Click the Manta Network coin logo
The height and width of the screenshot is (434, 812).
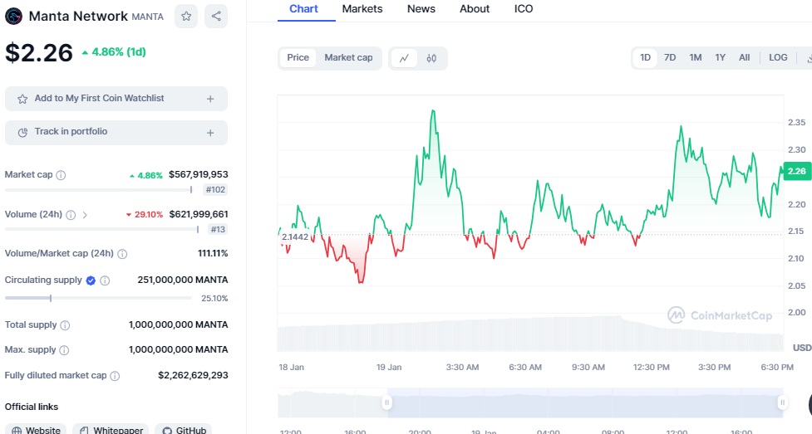coord(13,16)
